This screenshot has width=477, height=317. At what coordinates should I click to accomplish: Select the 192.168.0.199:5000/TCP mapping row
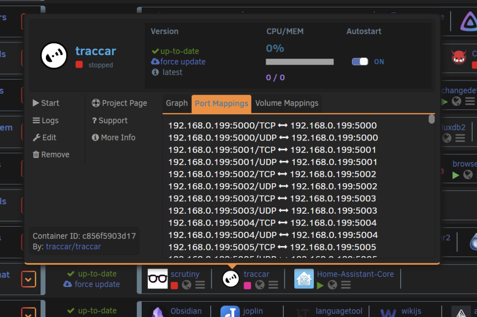272,125
